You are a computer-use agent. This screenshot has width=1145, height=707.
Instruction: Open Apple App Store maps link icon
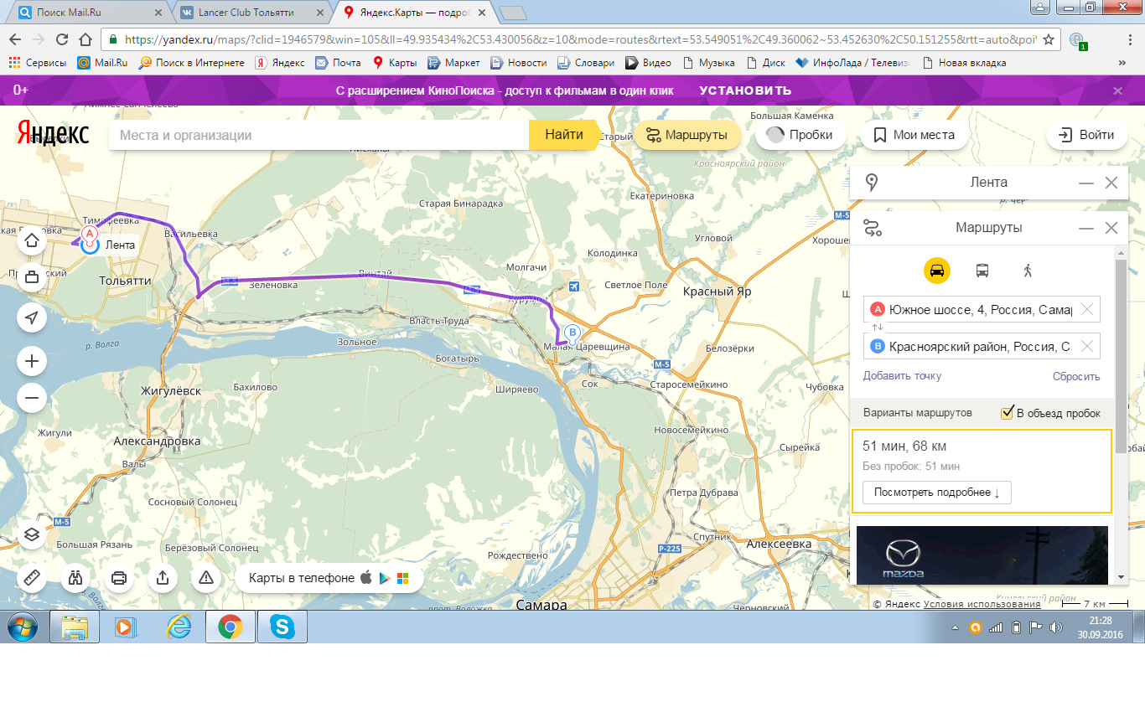click(365, 578)
